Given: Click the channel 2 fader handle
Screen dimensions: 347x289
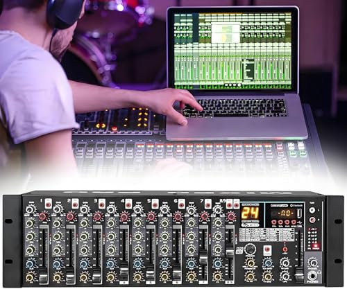Looking at the screenshot, I should tap(70, 277).
